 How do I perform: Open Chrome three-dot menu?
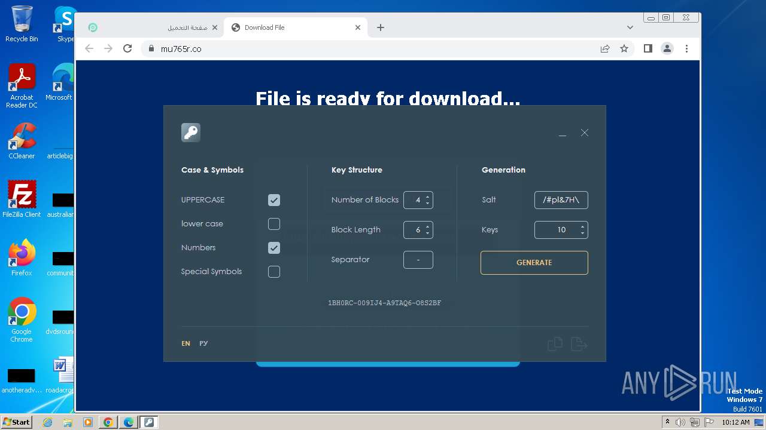point(686,49)
